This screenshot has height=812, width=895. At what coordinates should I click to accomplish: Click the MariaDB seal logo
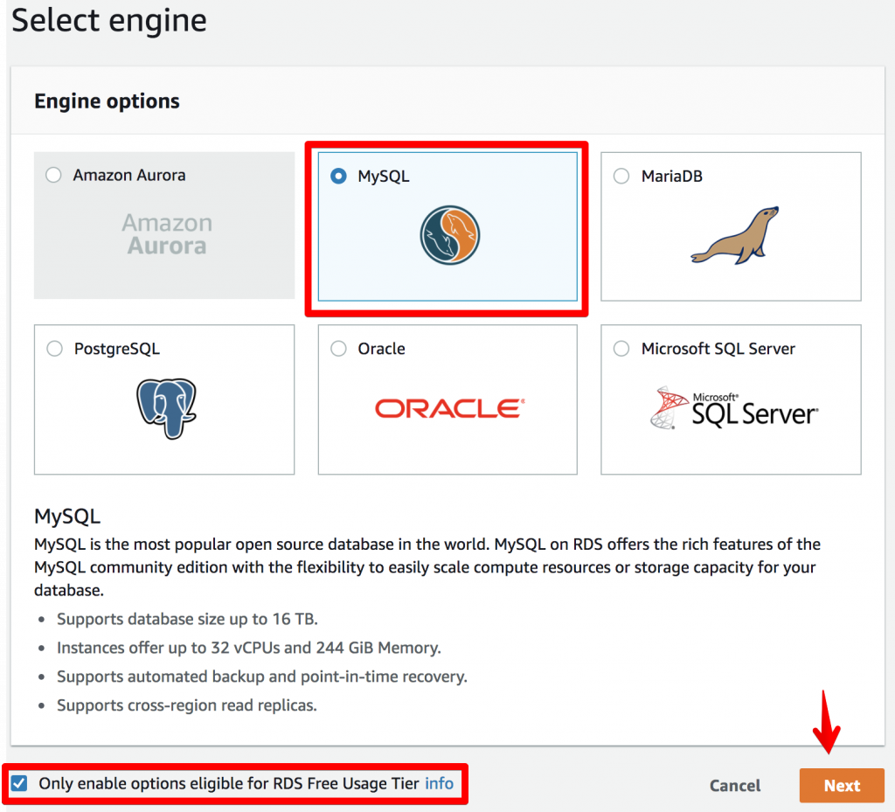coord(734,235)
